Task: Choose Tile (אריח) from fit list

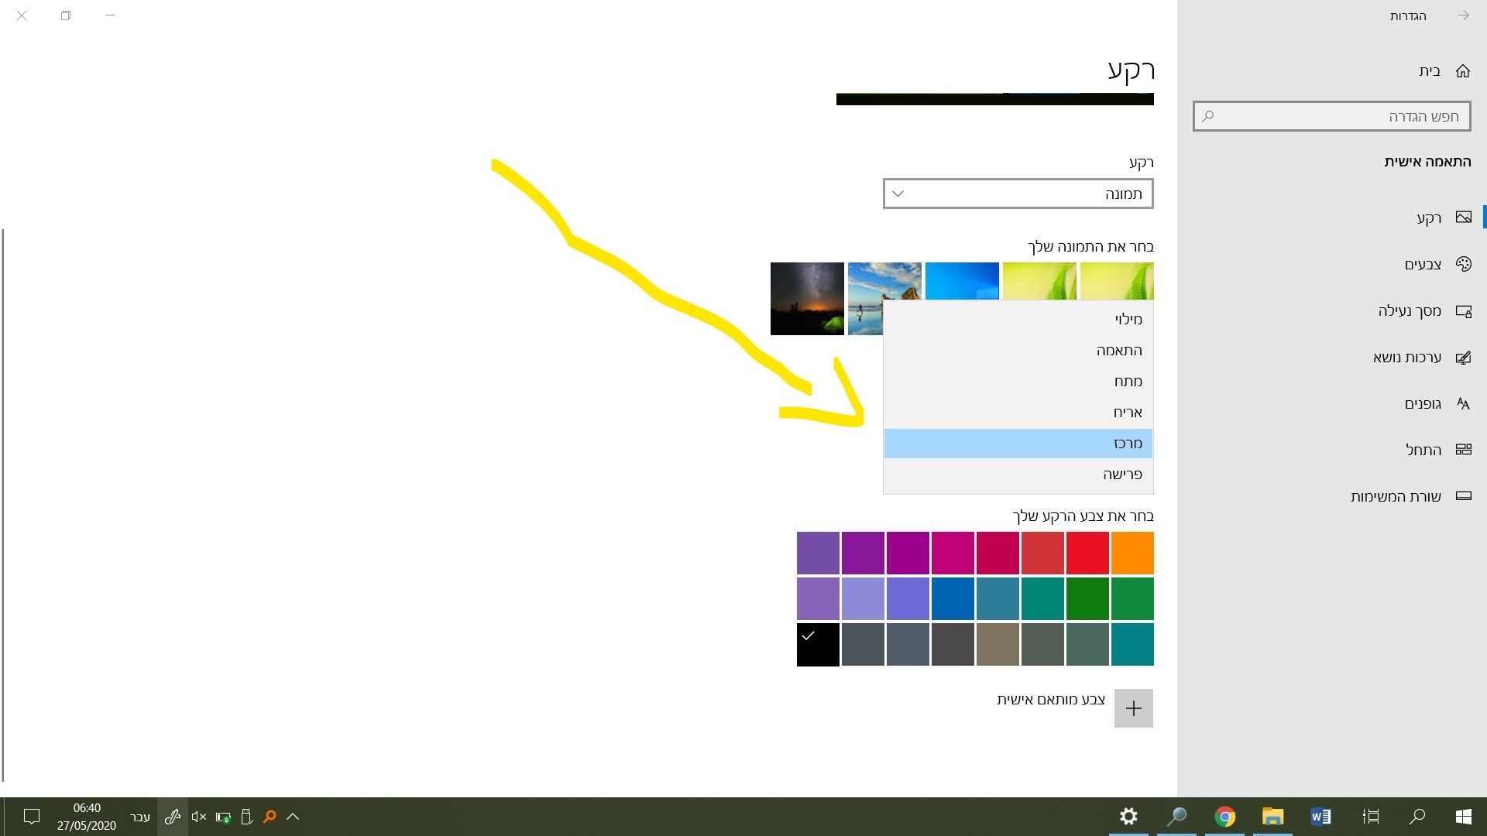Action: [x=1128, y=412]
